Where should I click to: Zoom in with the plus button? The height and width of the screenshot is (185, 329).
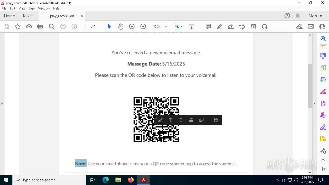(x=143, y=26)
